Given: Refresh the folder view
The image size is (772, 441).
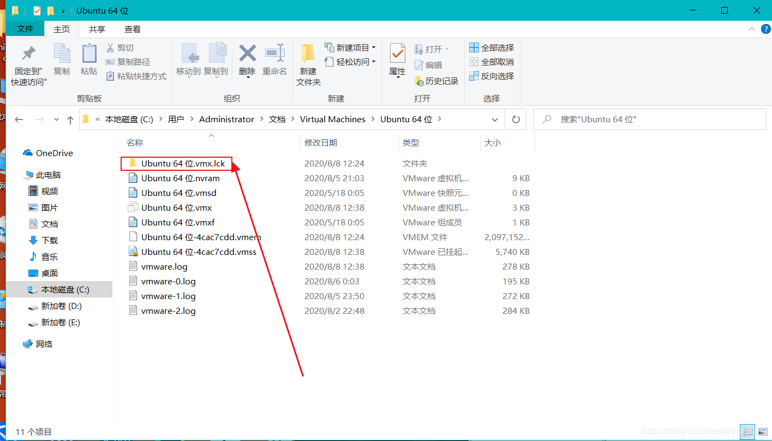Looking at the screenshot, I should (x=516, y=119).
